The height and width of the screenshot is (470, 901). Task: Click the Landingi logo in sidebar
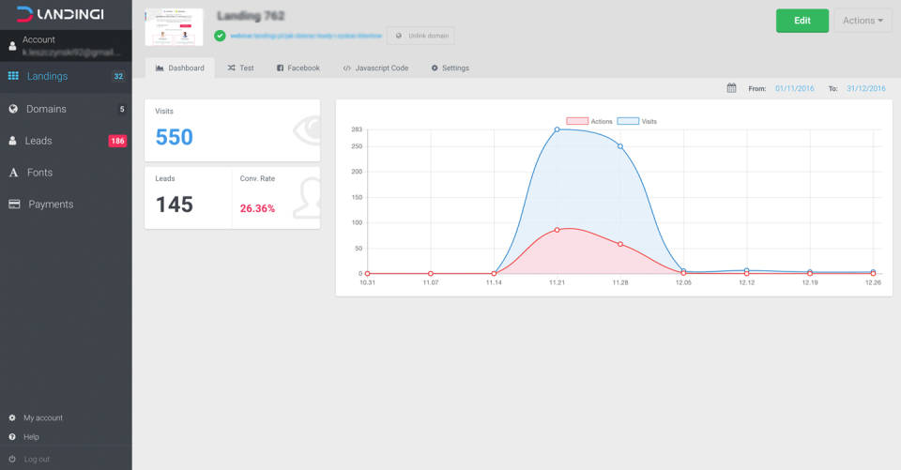click(x=60, y=14)
